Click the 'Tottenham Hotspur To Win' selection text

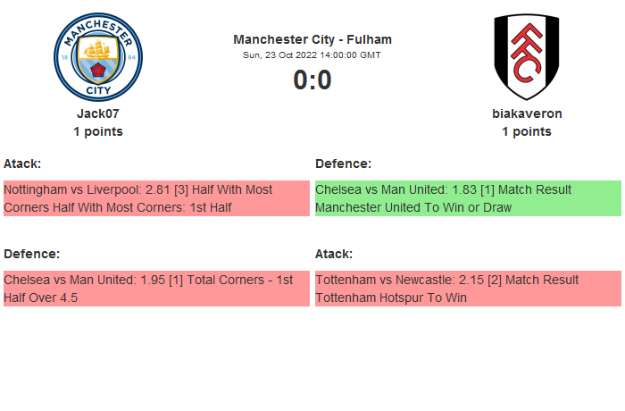point(391,298)
